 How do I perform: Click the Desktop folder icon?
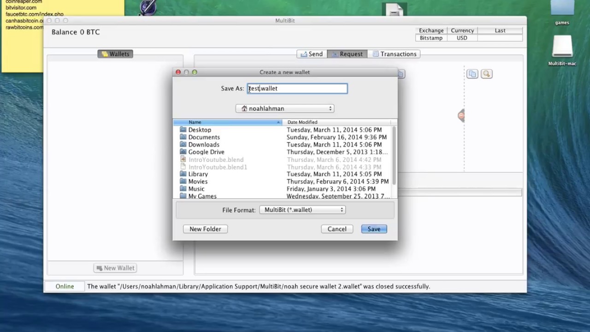[x=183, y=130]
